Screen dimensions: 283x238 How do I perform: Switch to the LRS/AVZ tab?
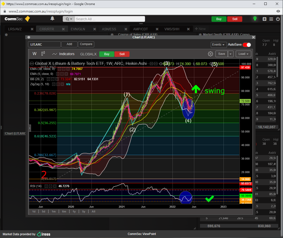tap(15, 29)
